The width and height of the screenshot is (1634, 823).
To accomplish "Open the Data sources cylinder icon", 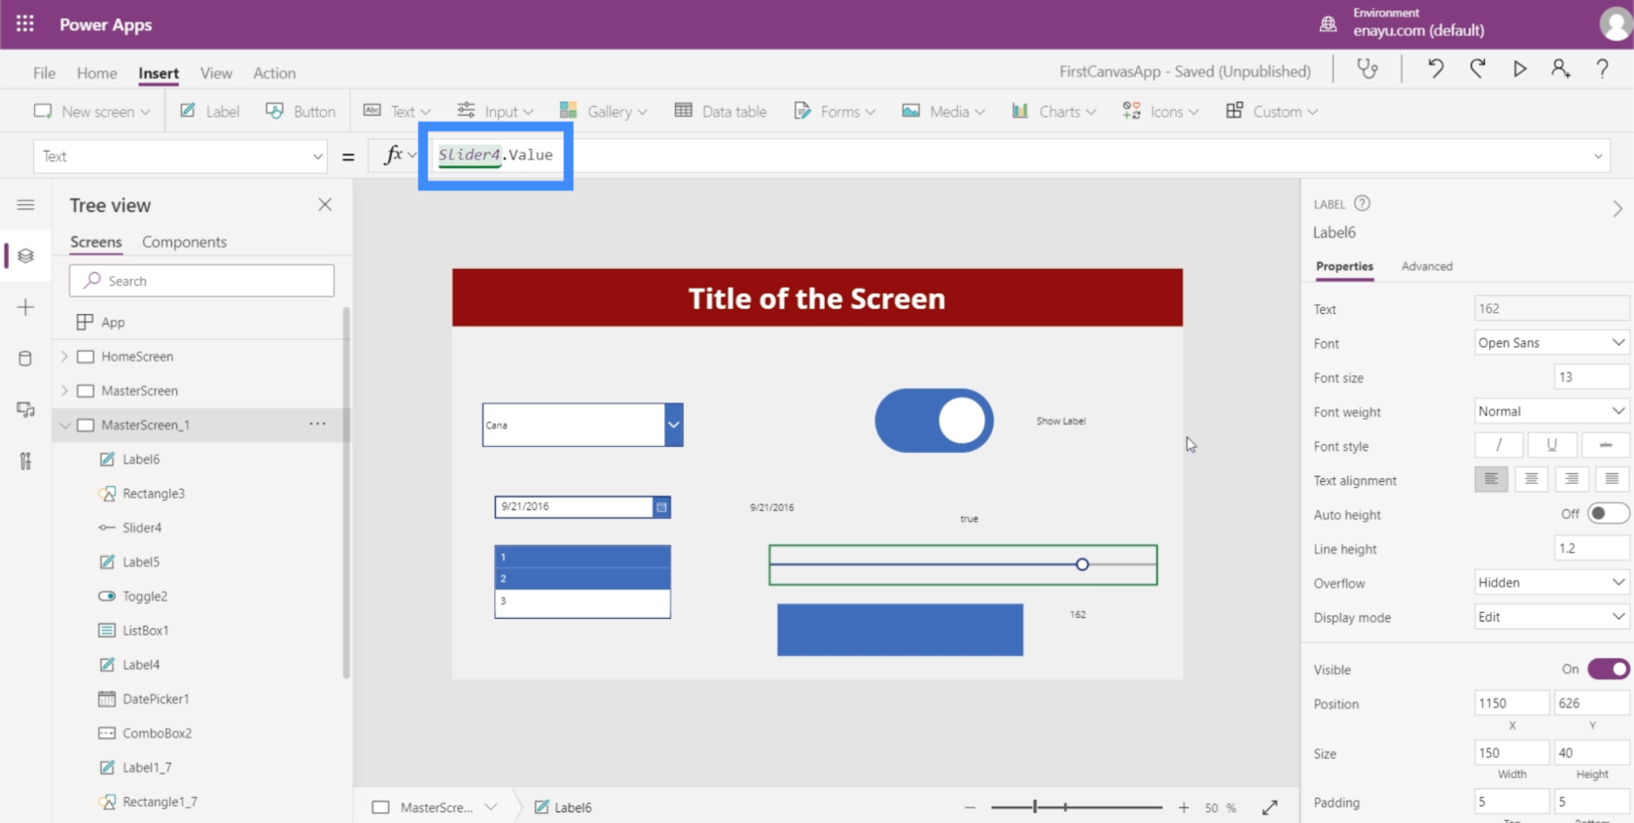I will coord(26,359).
